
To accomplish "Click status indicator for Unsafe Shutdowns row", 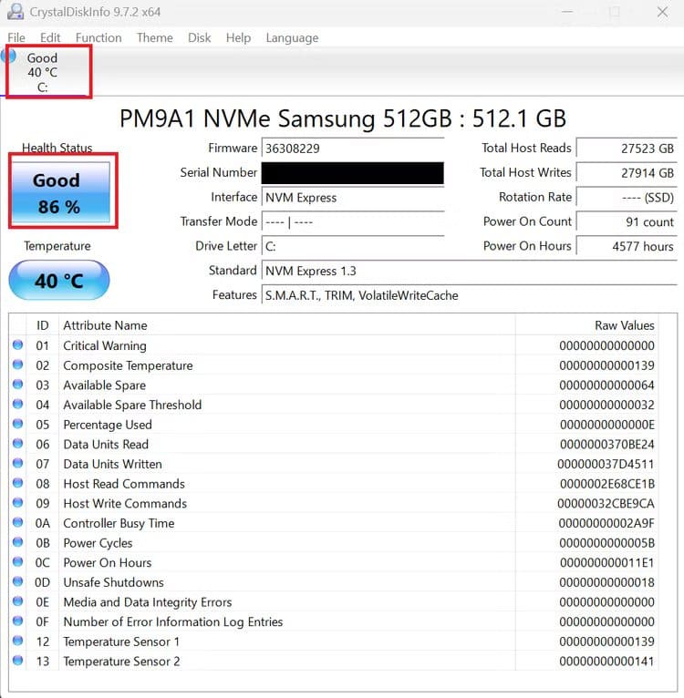I will tap(18, 582).
